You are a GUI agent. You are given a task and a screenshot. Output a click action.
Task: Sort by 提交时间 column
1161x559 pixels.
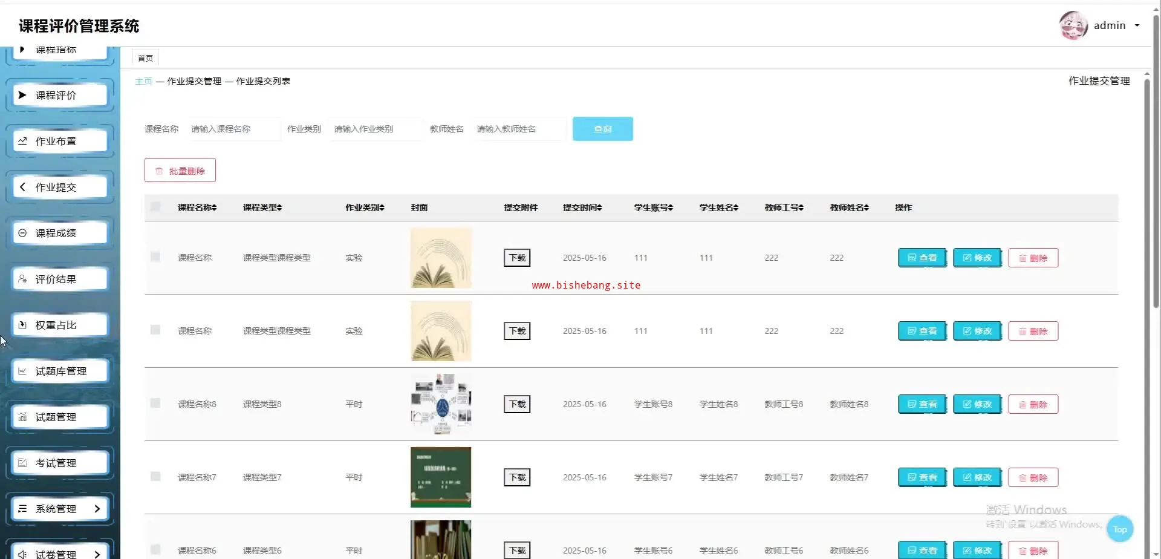click(x=582, y=208)
